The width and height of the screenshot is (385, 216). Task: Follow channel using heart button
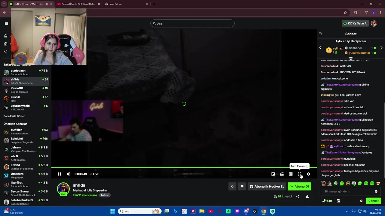point(242,186)
